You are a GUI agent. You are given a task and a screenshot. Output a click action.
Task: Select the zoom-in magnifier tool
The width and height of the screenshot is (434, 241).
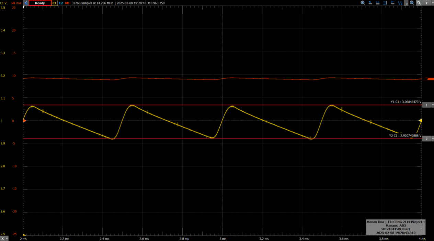363,3
